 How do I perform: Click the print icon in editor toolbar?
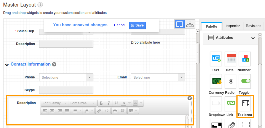115,111
